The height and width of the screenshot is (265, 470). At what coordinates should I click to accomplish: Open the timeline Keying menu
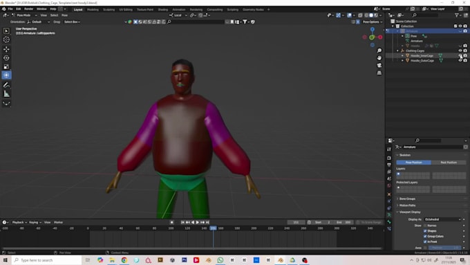click(35, 222)
